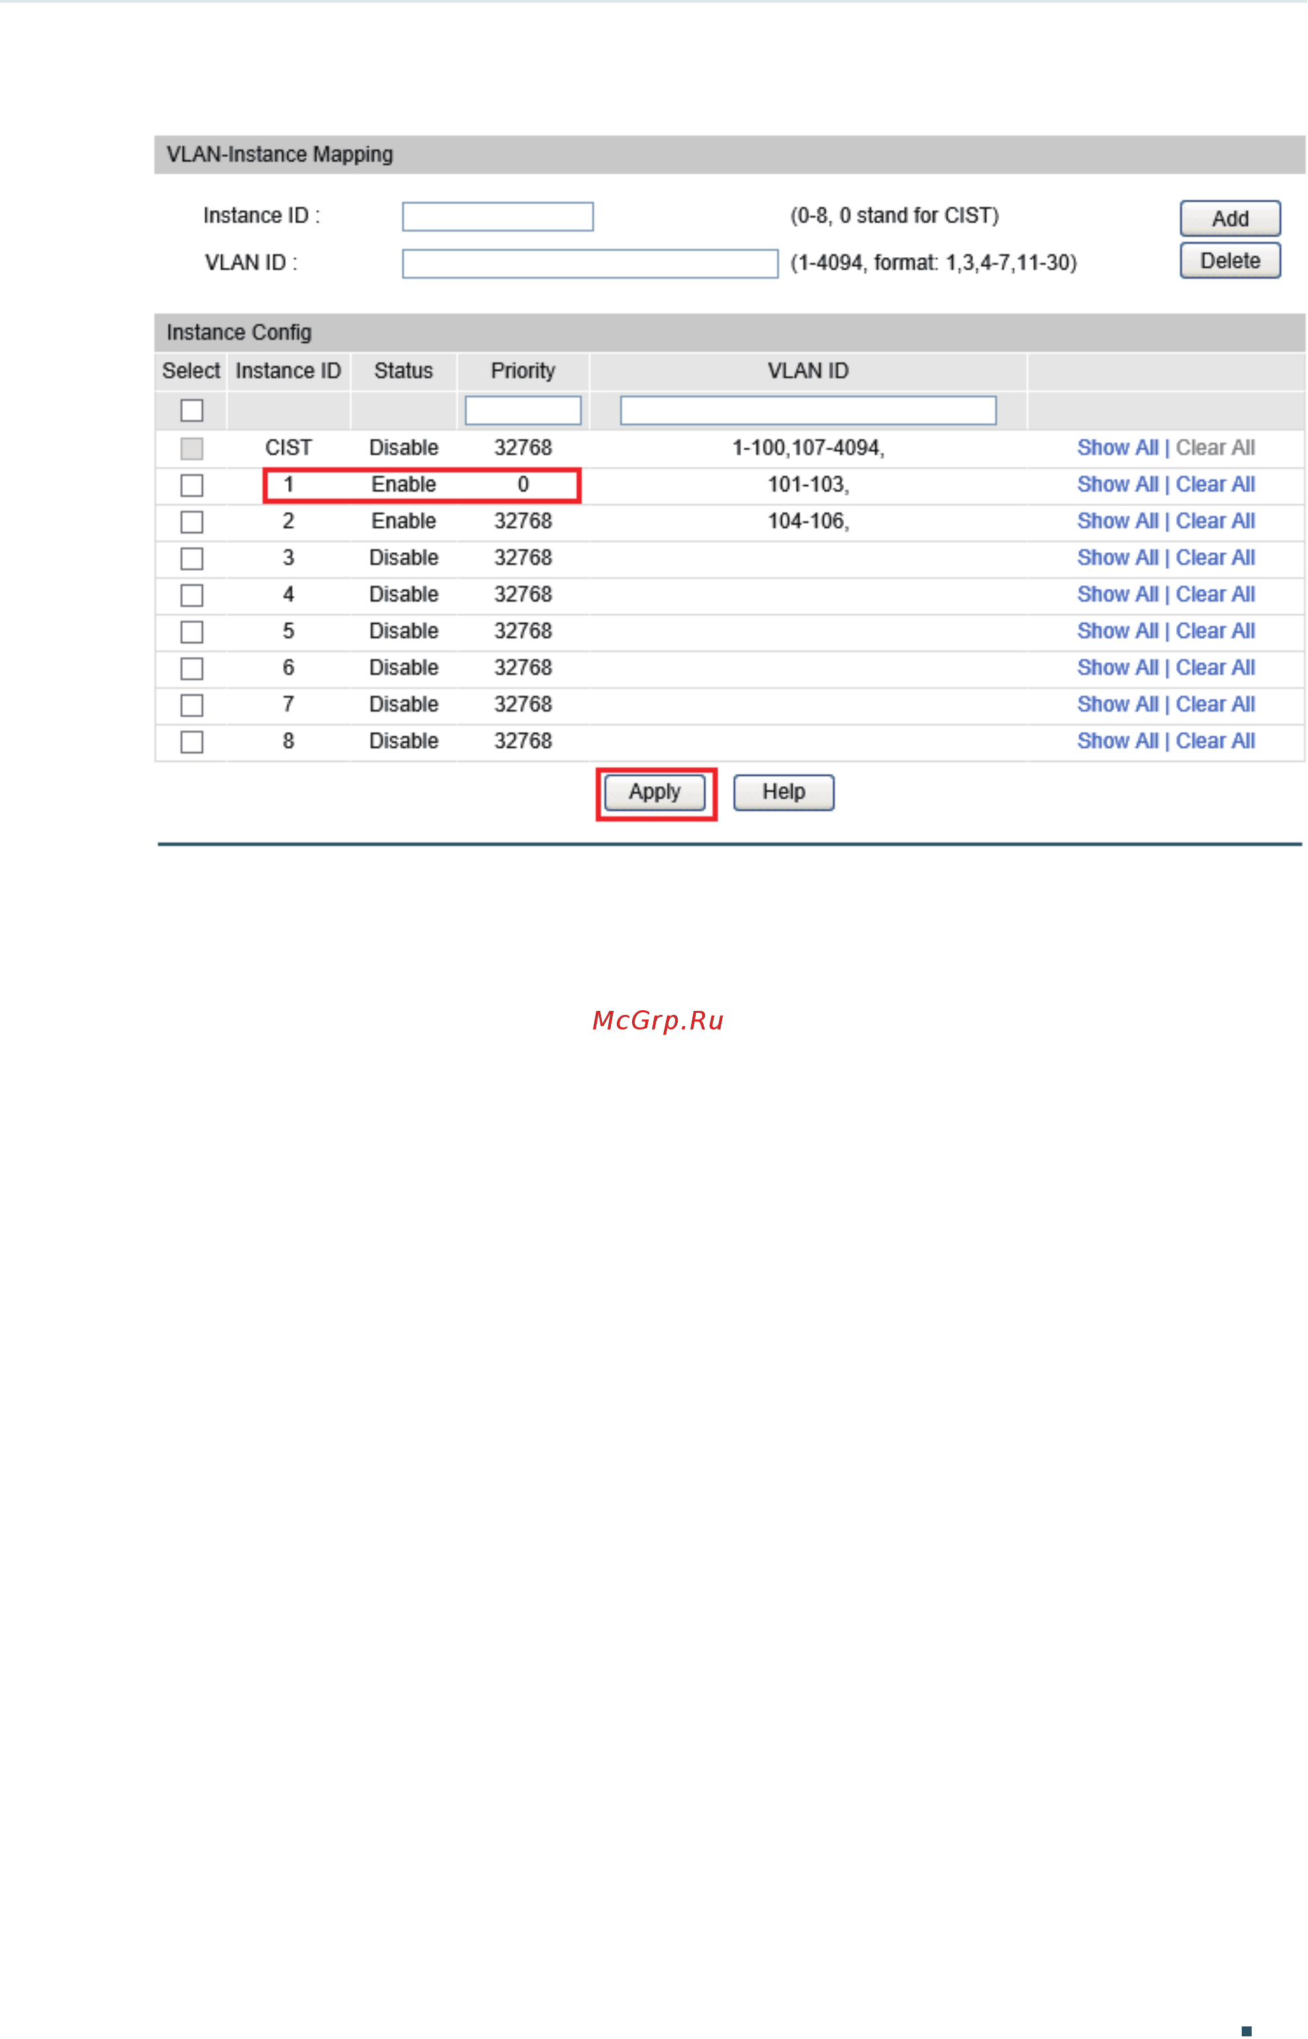Image resolution: width=1308 pixels, height=2039 pixels.
Task: Click the Instance ID column header
Action: click(x=288, y=371)
